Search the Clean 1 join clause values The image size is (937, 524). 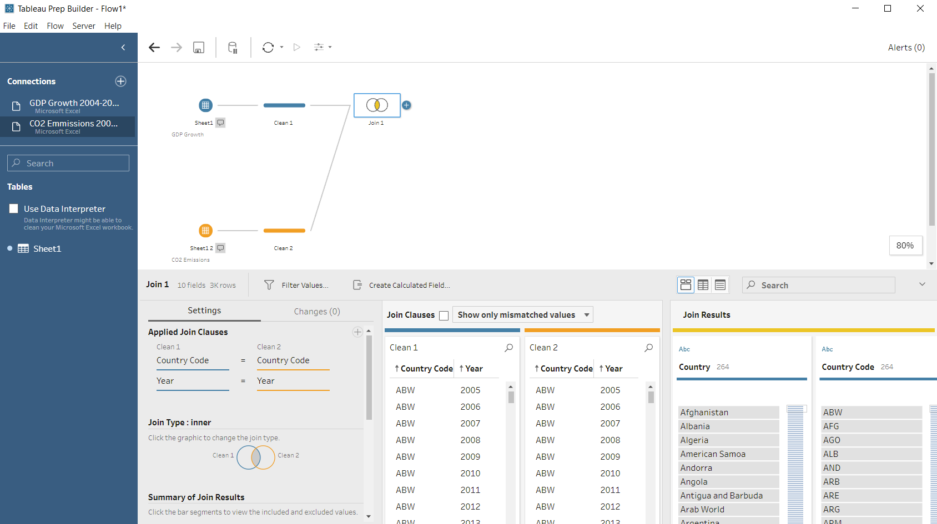(x=508, y=348)
